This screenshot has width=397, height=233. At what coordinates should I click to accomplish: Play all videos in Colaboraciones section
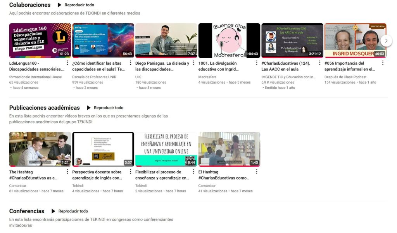pos(76,5)
